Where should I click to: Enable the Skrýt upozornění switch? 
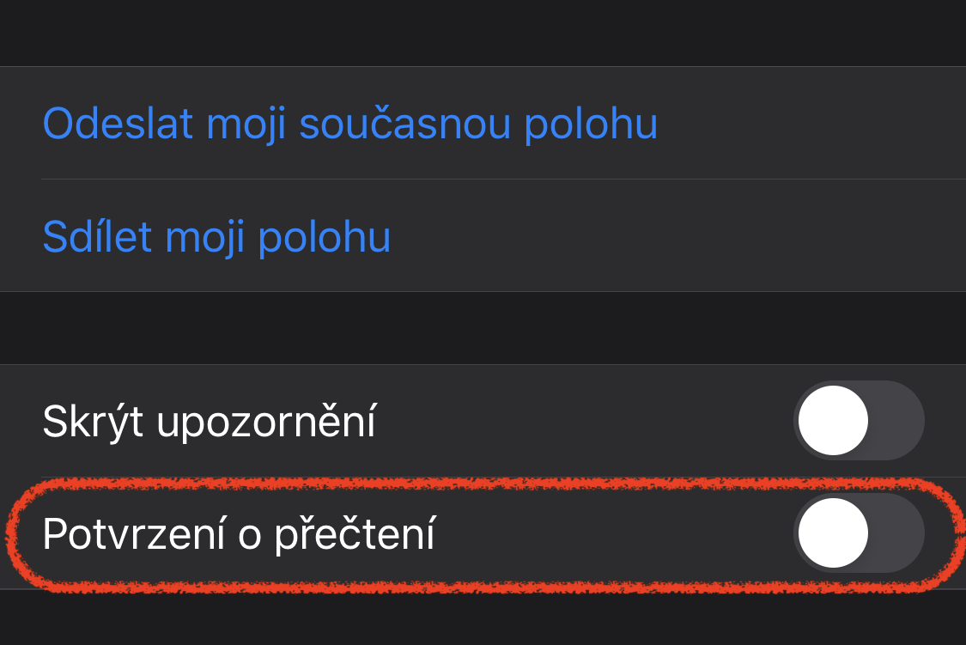858,422
